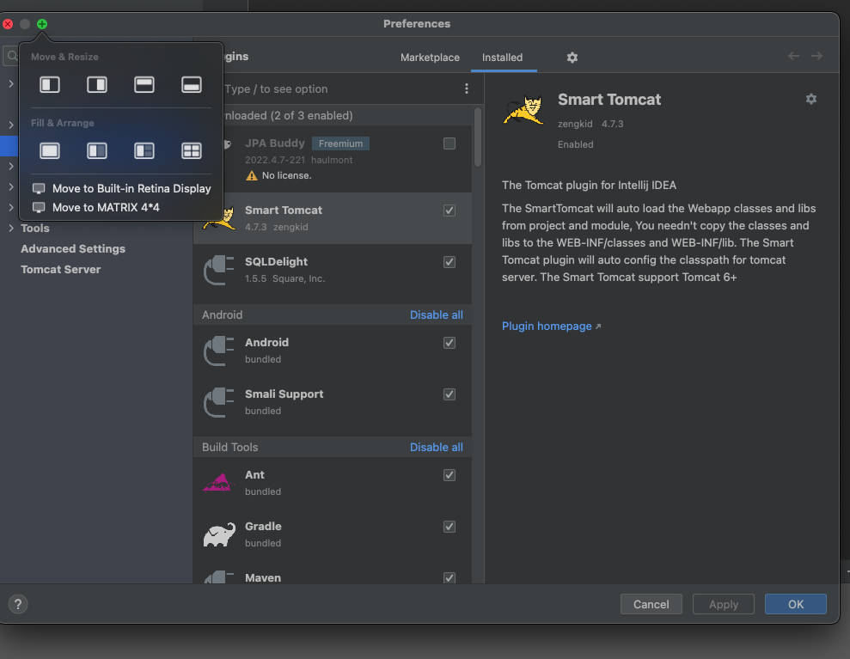
Task: Click the Android plugin icon
Action: [218, 350]
